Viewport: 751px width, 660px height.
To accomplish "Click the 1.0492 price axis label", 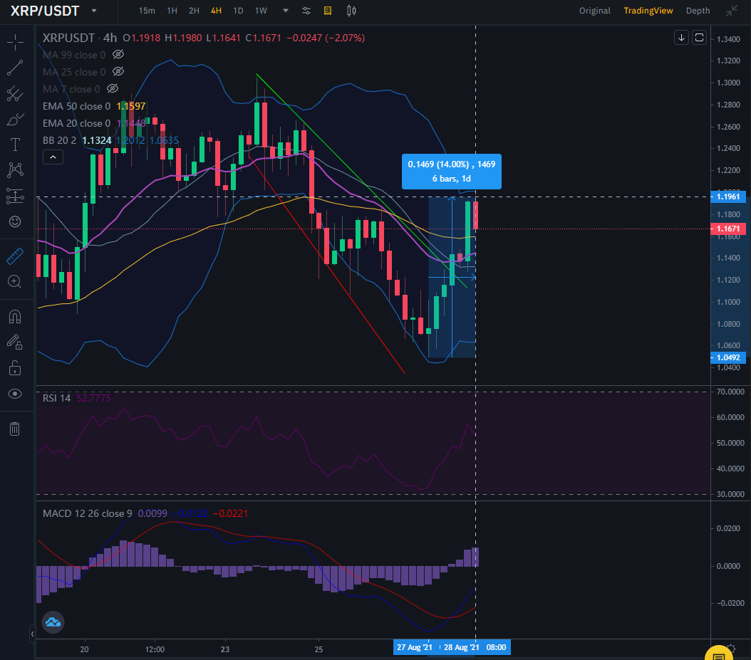I will click(728, 357).
